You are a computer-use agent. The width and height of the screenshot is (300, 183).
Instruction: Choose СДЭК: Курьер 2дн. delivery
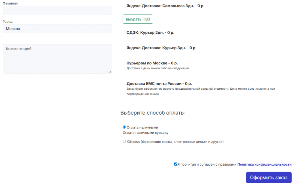point(150,32)
